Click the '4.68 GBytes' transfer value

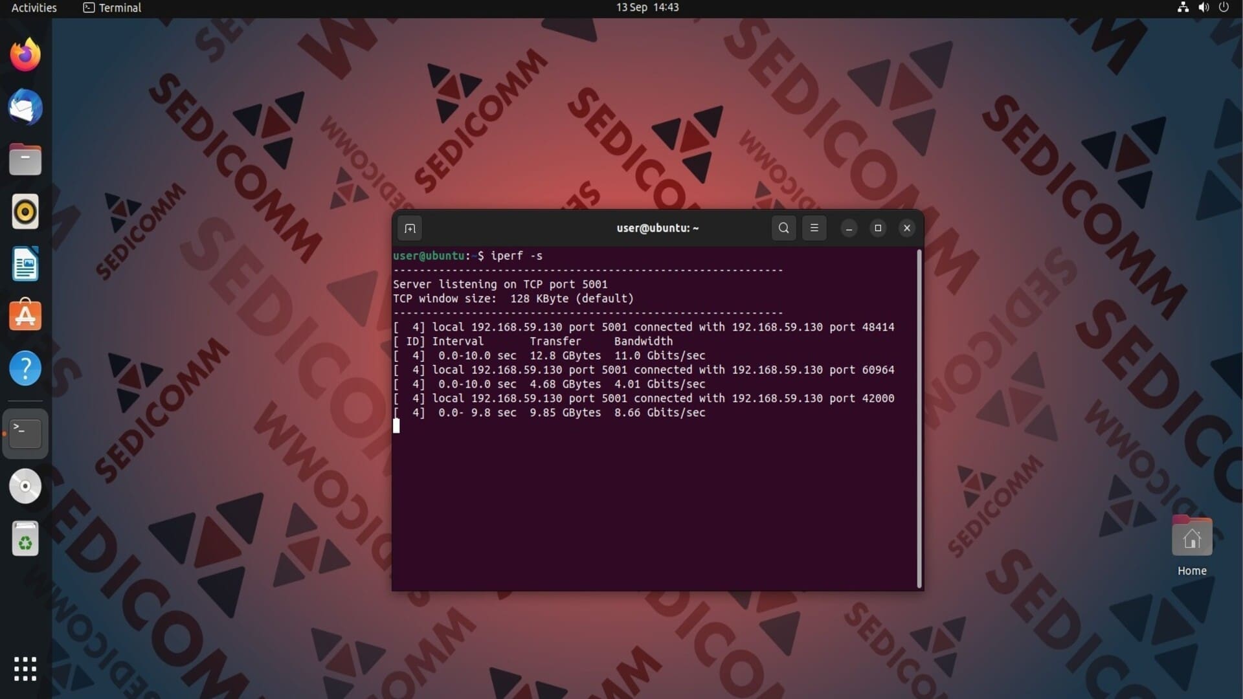(565, 384)
